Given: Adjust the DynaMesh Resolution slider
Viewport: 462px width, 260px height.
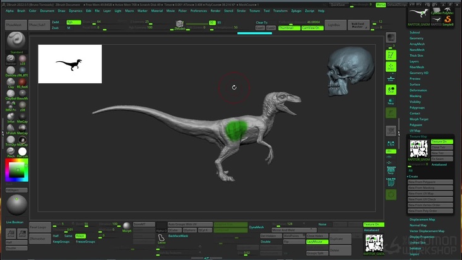Looking at the screenshot, I should (x=288, y=225).
